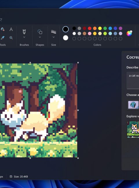139x188 pixels.
Task: Click the Cocreator description text box
Action: (x=133, y=80)
